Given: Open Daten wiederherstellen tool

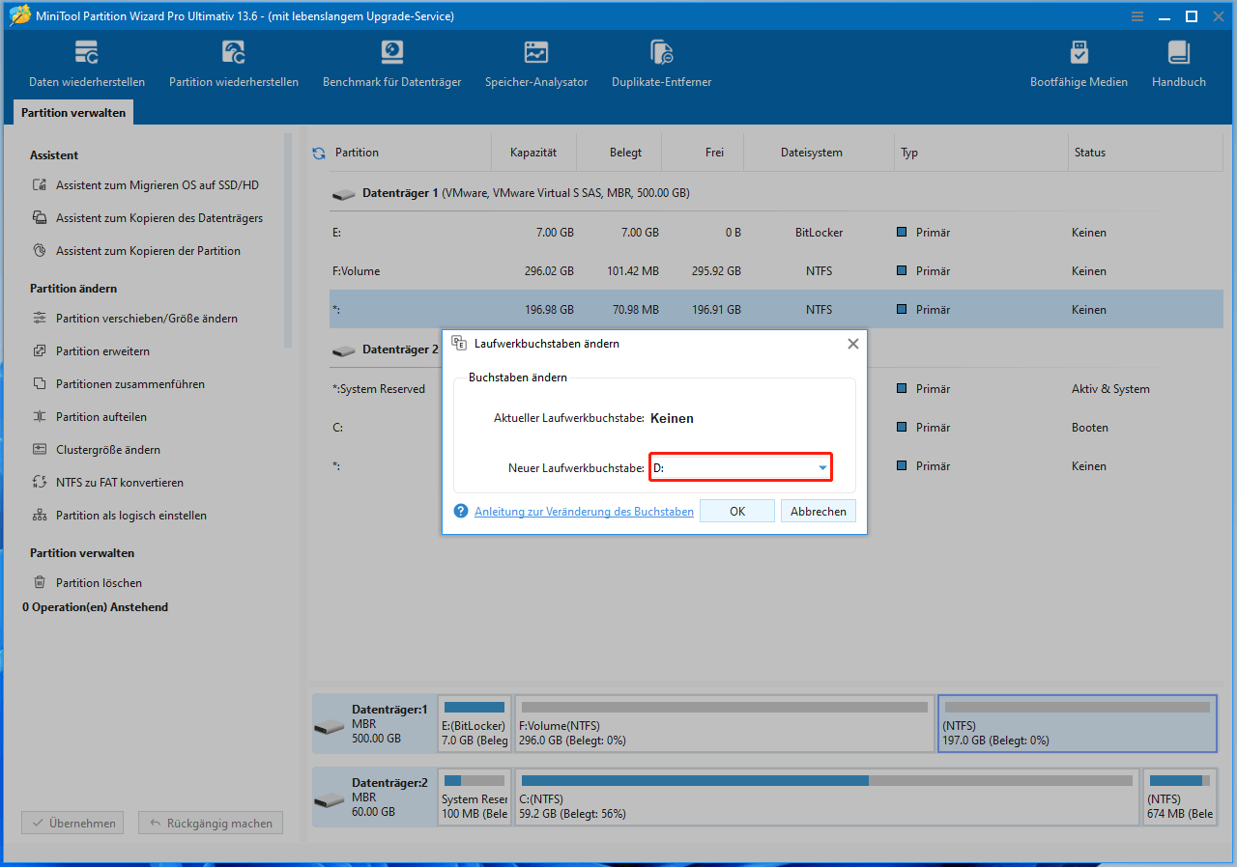Looking at the screenshot, I should tap(86, 64).
